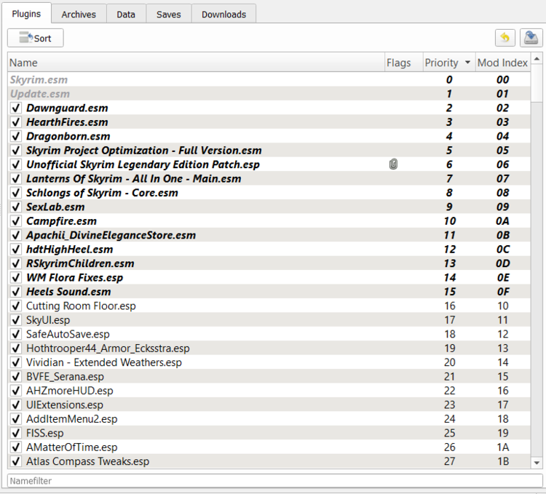Select SafeAutoSave.esp row

[269, 335]
